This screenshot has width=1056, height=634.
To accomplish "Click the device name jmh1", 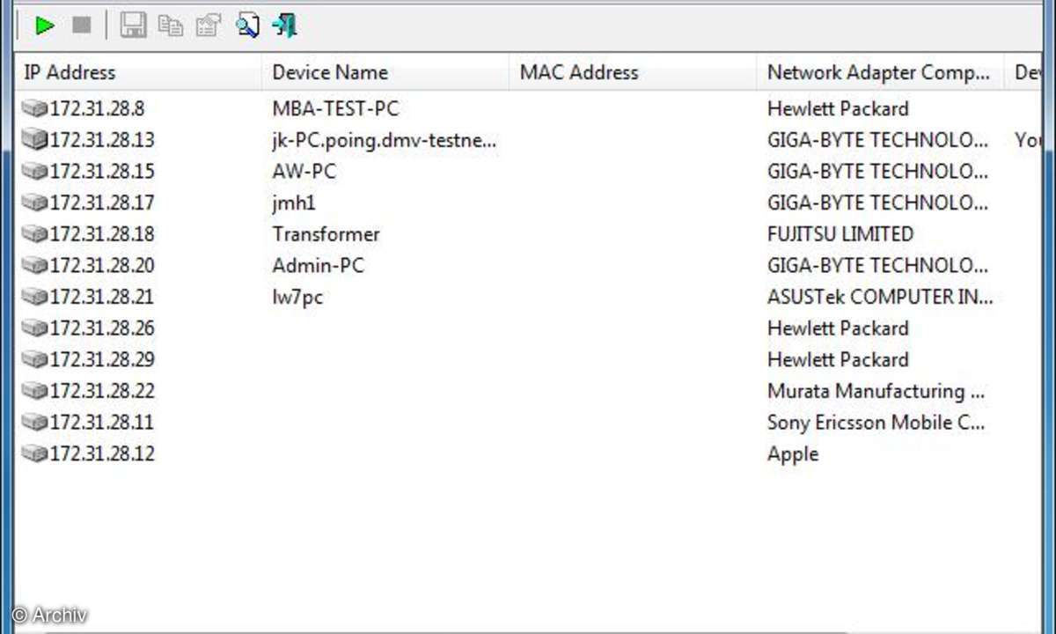I will tap(294, 203).
